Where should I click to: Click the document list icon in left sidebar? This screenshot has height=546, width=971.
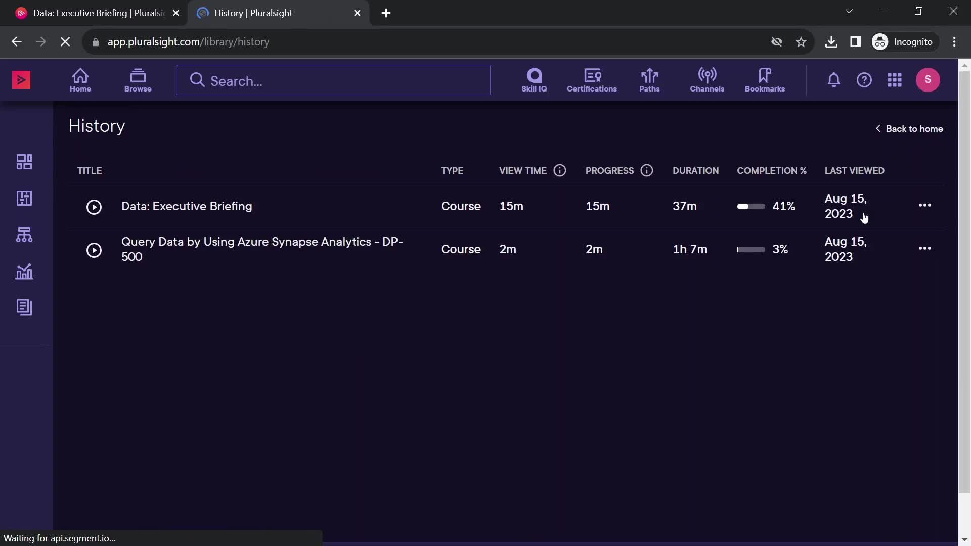pos(24,307)
